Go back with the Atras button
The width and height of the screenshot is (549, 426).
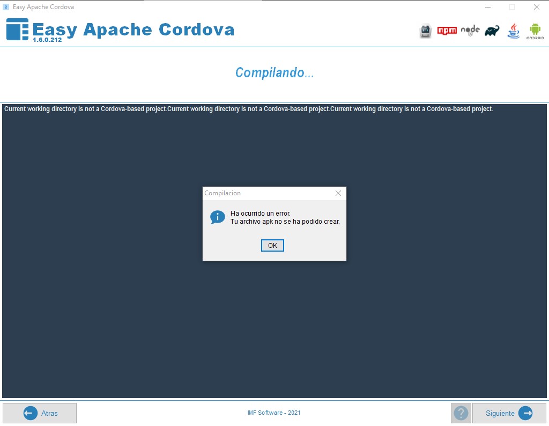[40, 413]
